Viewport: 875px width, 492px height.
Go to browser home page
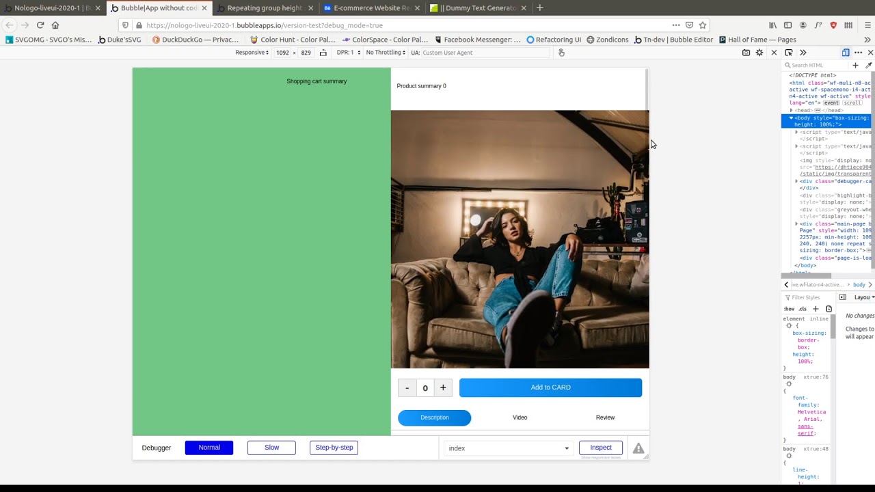click(x=55, y=25)
